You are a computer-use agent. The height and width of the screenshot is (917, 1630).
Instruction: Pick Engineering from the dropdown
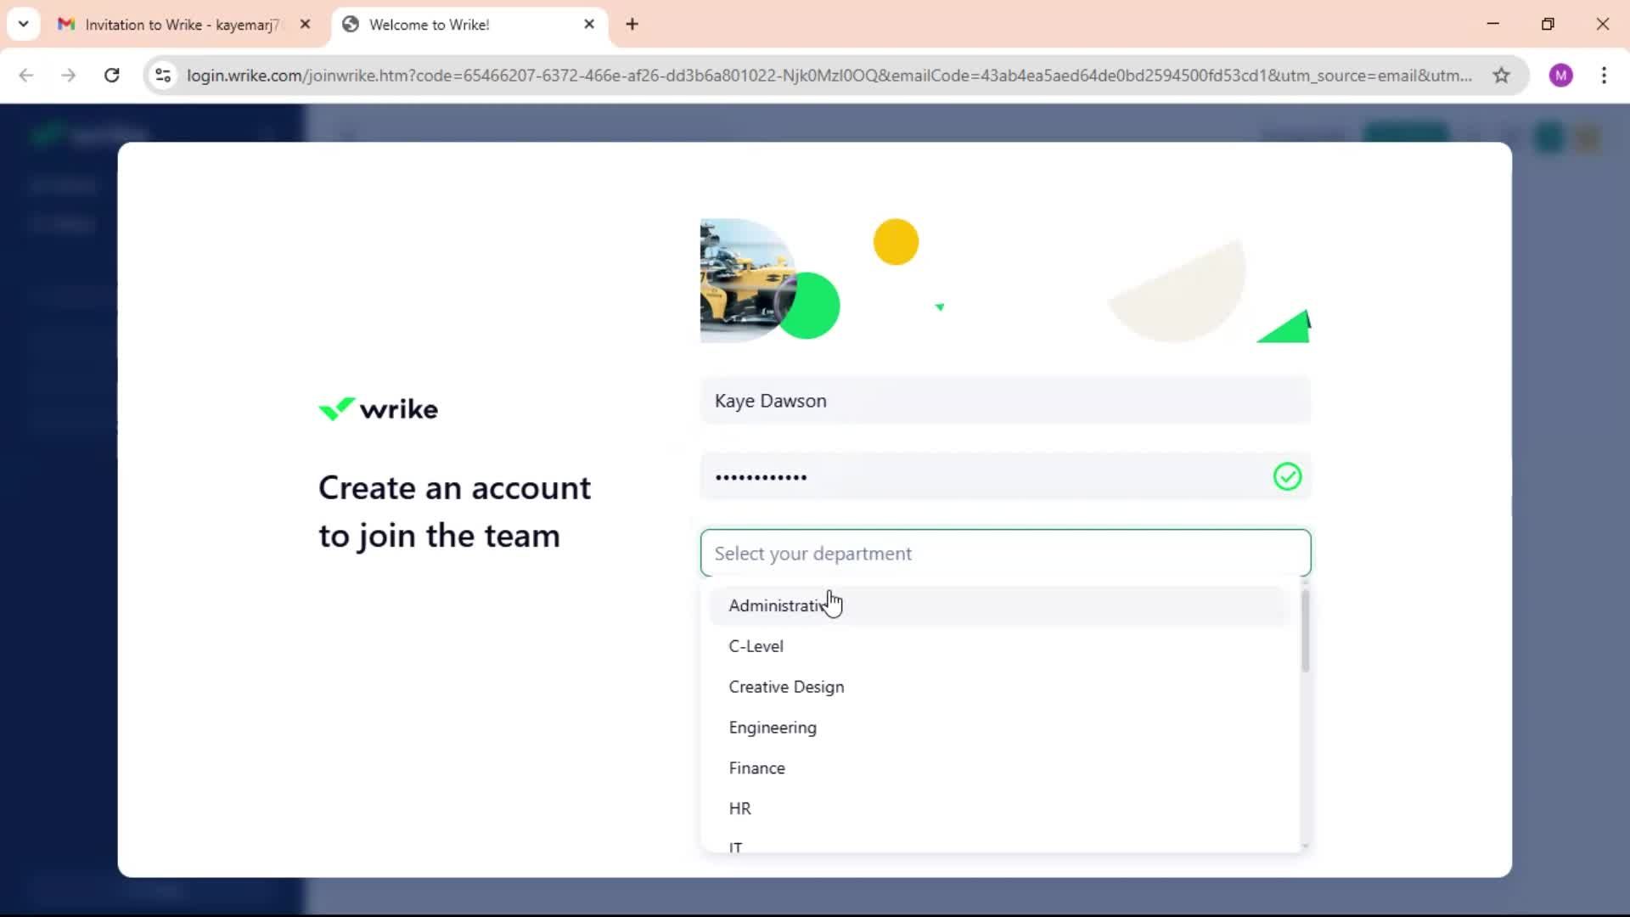999,728
